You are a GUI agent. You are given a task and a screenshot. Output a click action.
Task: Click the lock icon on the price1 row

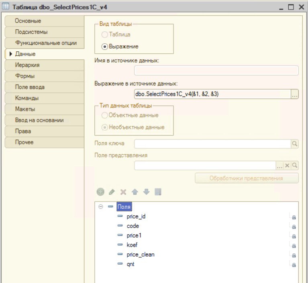pyautogui.click(x=294, y=237)
